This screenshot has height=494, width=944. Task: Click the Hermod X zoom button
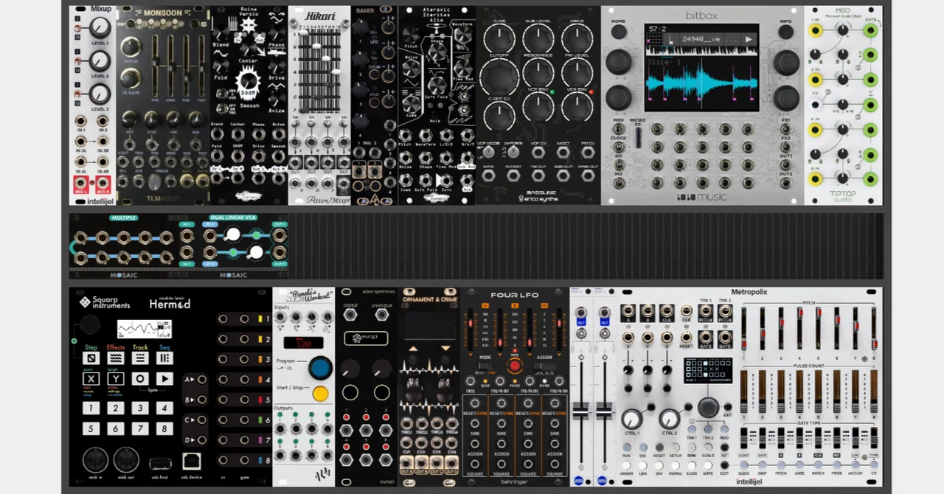tap(91, 379)
